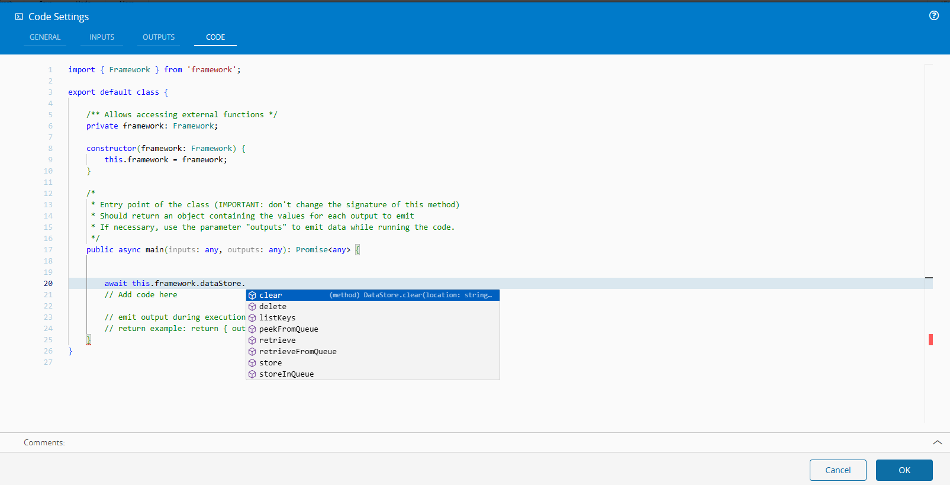This screenshot has height=485, width=950.
Task: Click the '// Add code here' comment
Action: pos(141,295)
